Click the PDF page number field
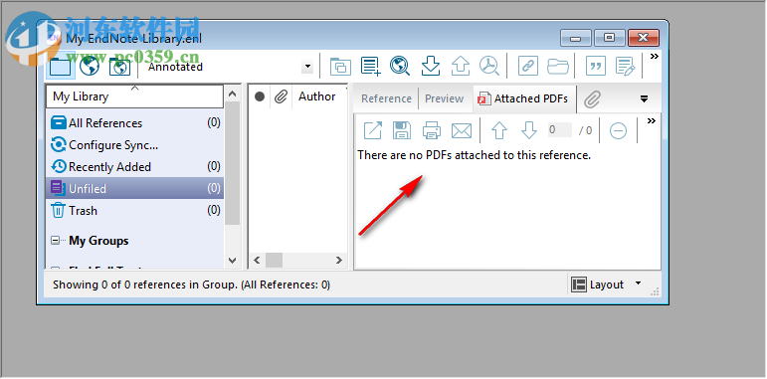 (559, 130)
